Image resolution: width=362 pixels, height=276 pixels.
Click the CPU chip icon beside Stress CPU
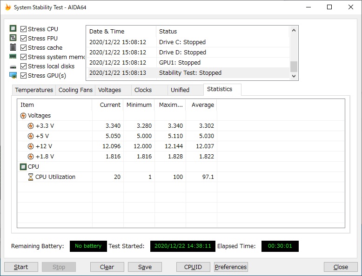pyautogui.click(x=13, y=29)
